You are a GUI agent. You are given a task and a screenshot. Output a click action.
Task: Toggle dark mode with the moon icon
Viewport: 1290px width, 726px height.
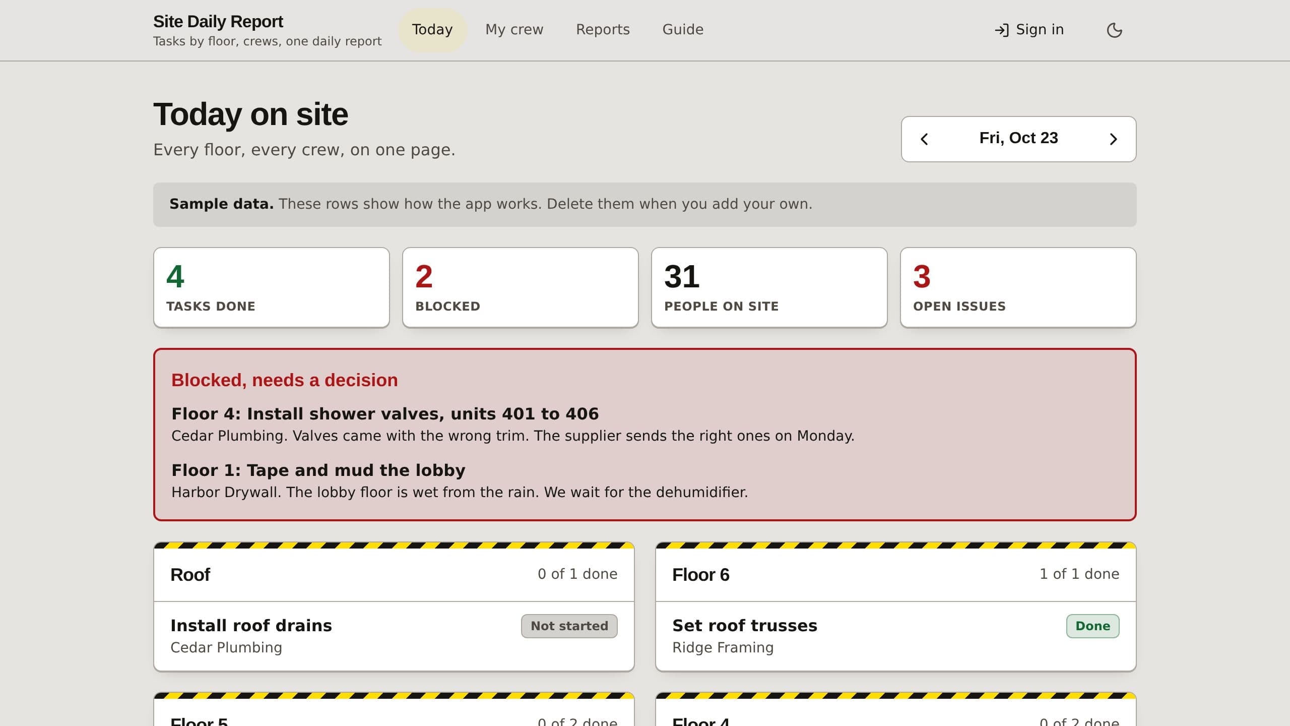point(1114,30)
